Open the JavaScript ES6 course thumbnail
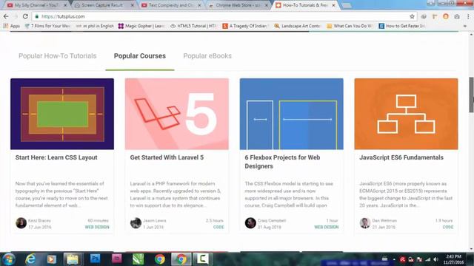 406,114
